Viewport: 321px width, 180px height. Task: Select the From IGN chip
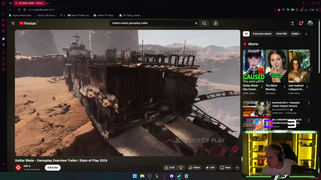point(281,34)
